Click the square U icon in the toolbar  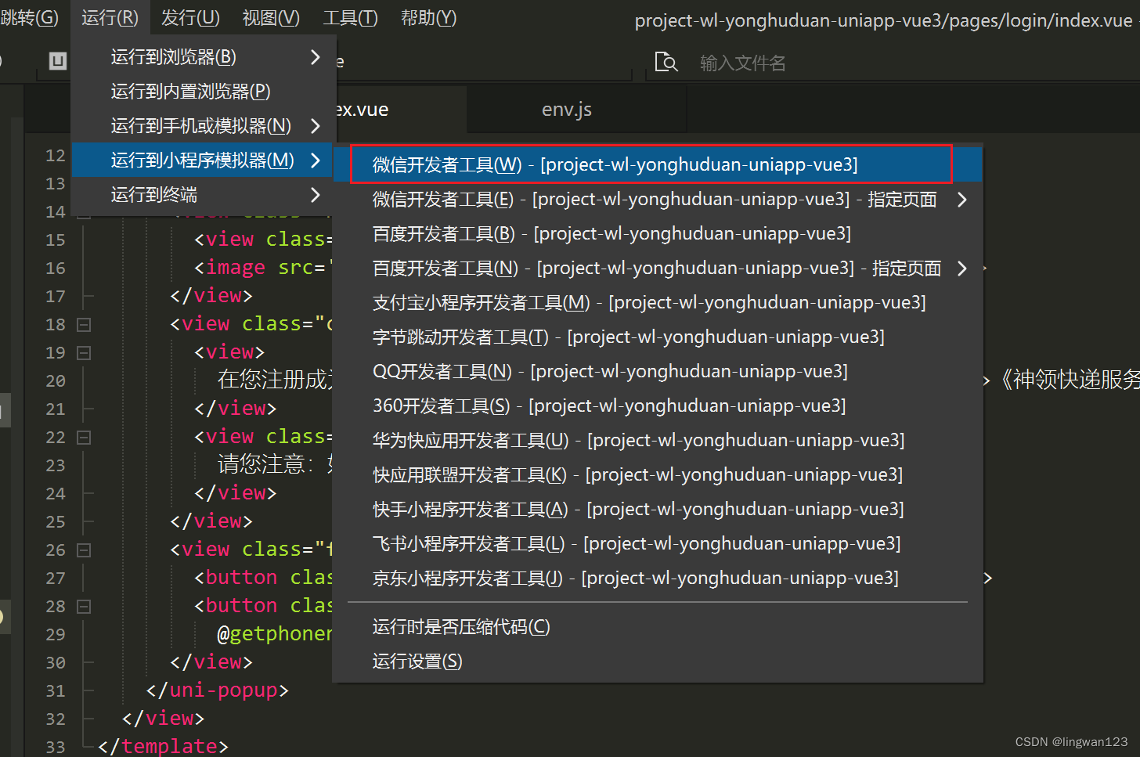(58, 61)
